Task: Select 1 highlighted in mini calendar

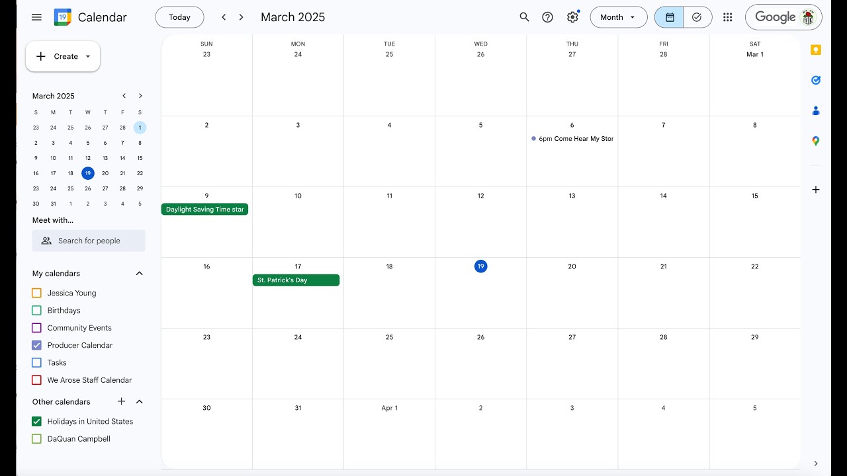Action: coord(140,128)
